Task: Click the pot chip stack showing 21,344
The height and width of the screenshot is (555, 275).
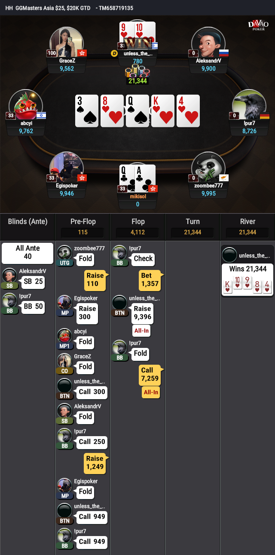Action: click(x=137, y=76)
